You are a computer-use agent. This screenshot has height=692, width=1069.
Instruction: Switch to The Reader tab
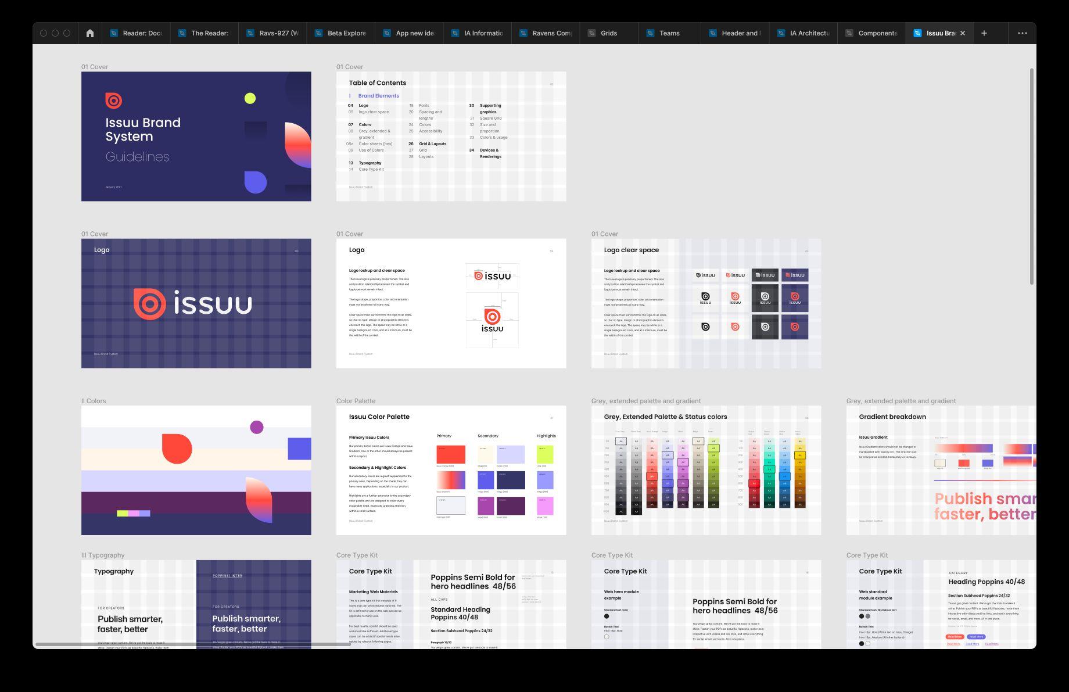(204, 33)
